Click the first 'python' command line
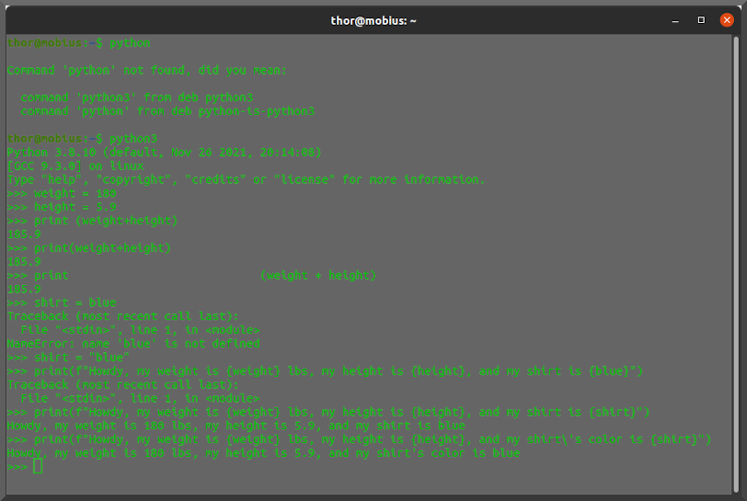 point(78,42)
